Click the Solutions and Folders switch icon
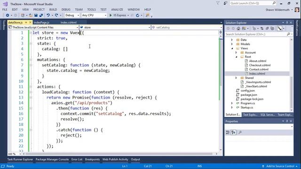The image size is (301, 169). coord(244,29)
